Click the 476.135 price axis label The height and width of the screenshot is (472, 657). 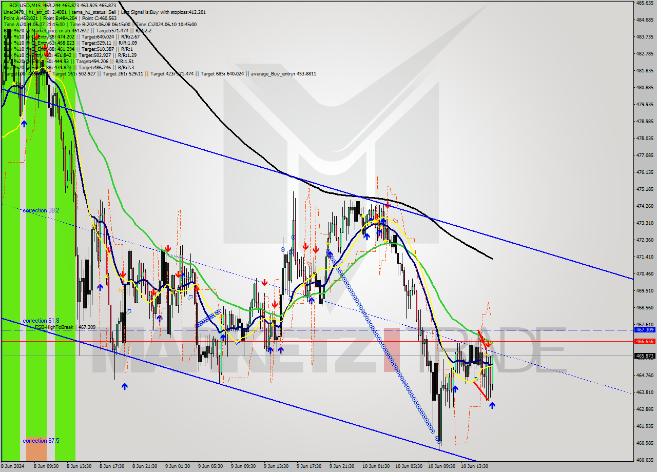pyautogui.click(x=645, y=172)
